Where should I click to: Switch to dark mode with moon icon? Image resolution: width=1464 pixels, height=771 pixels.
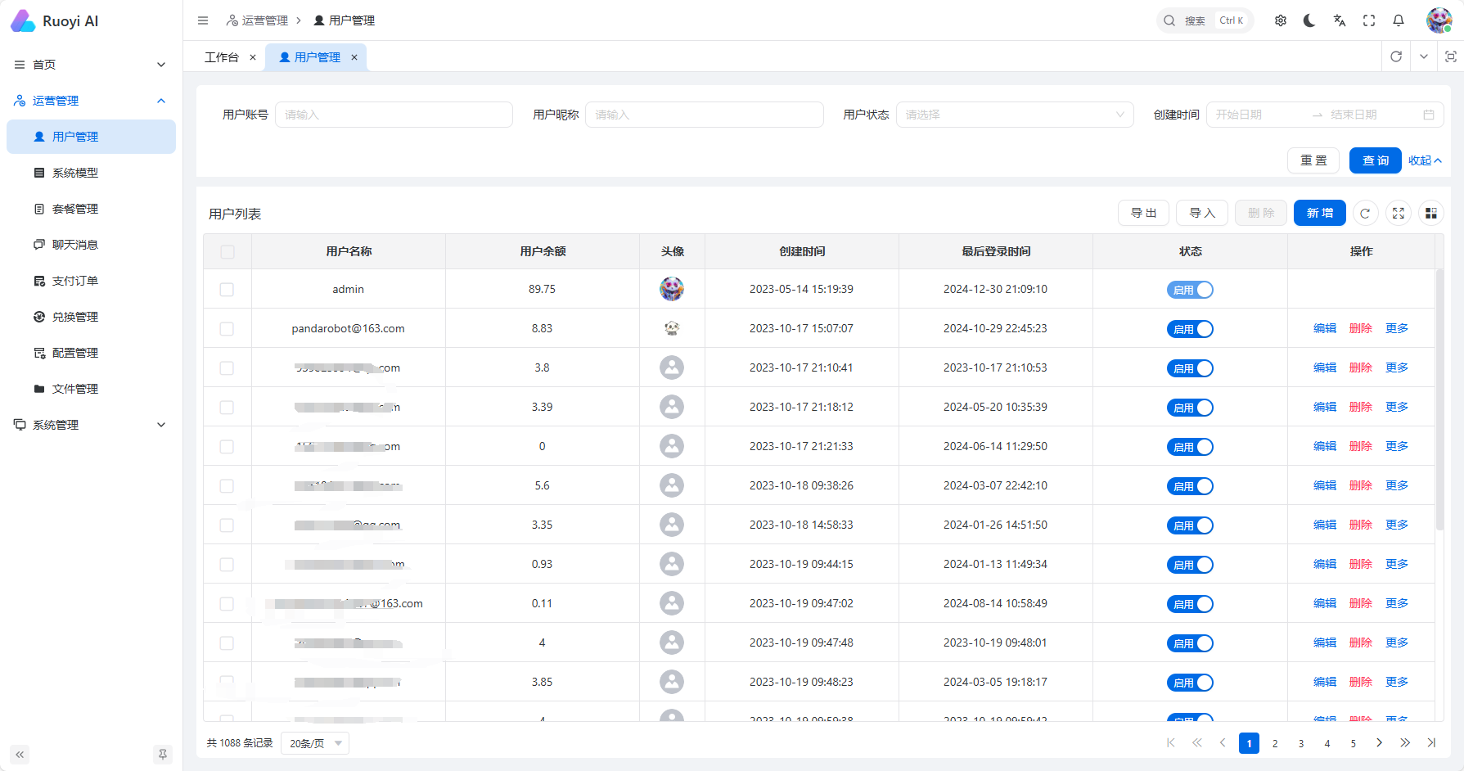pyautogui.click(x=1309, y=20)
